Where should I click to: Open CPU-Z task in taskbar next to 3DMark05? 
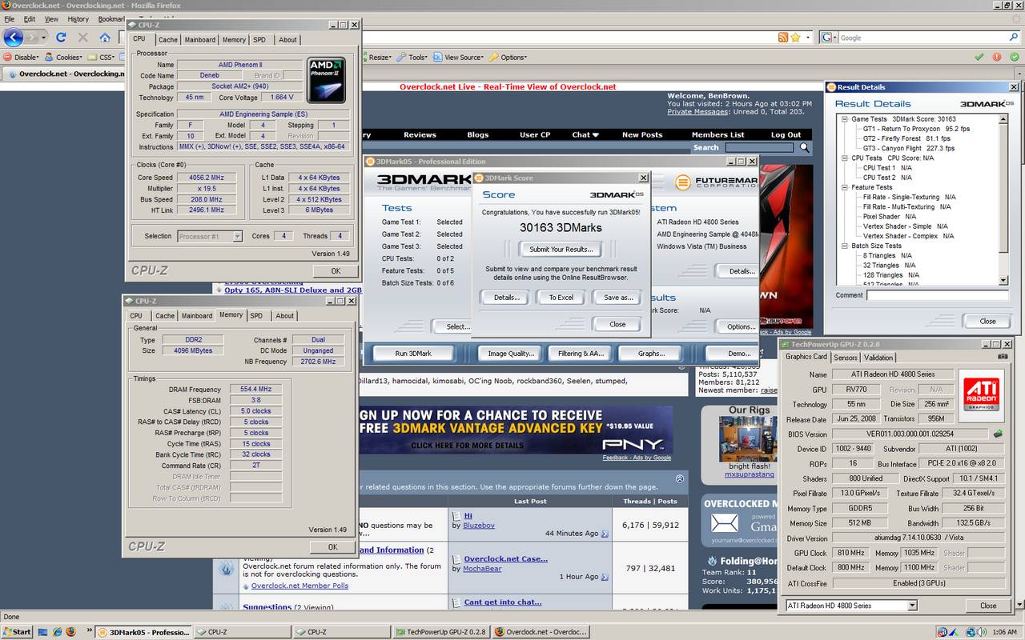click(x=241, y=631)
